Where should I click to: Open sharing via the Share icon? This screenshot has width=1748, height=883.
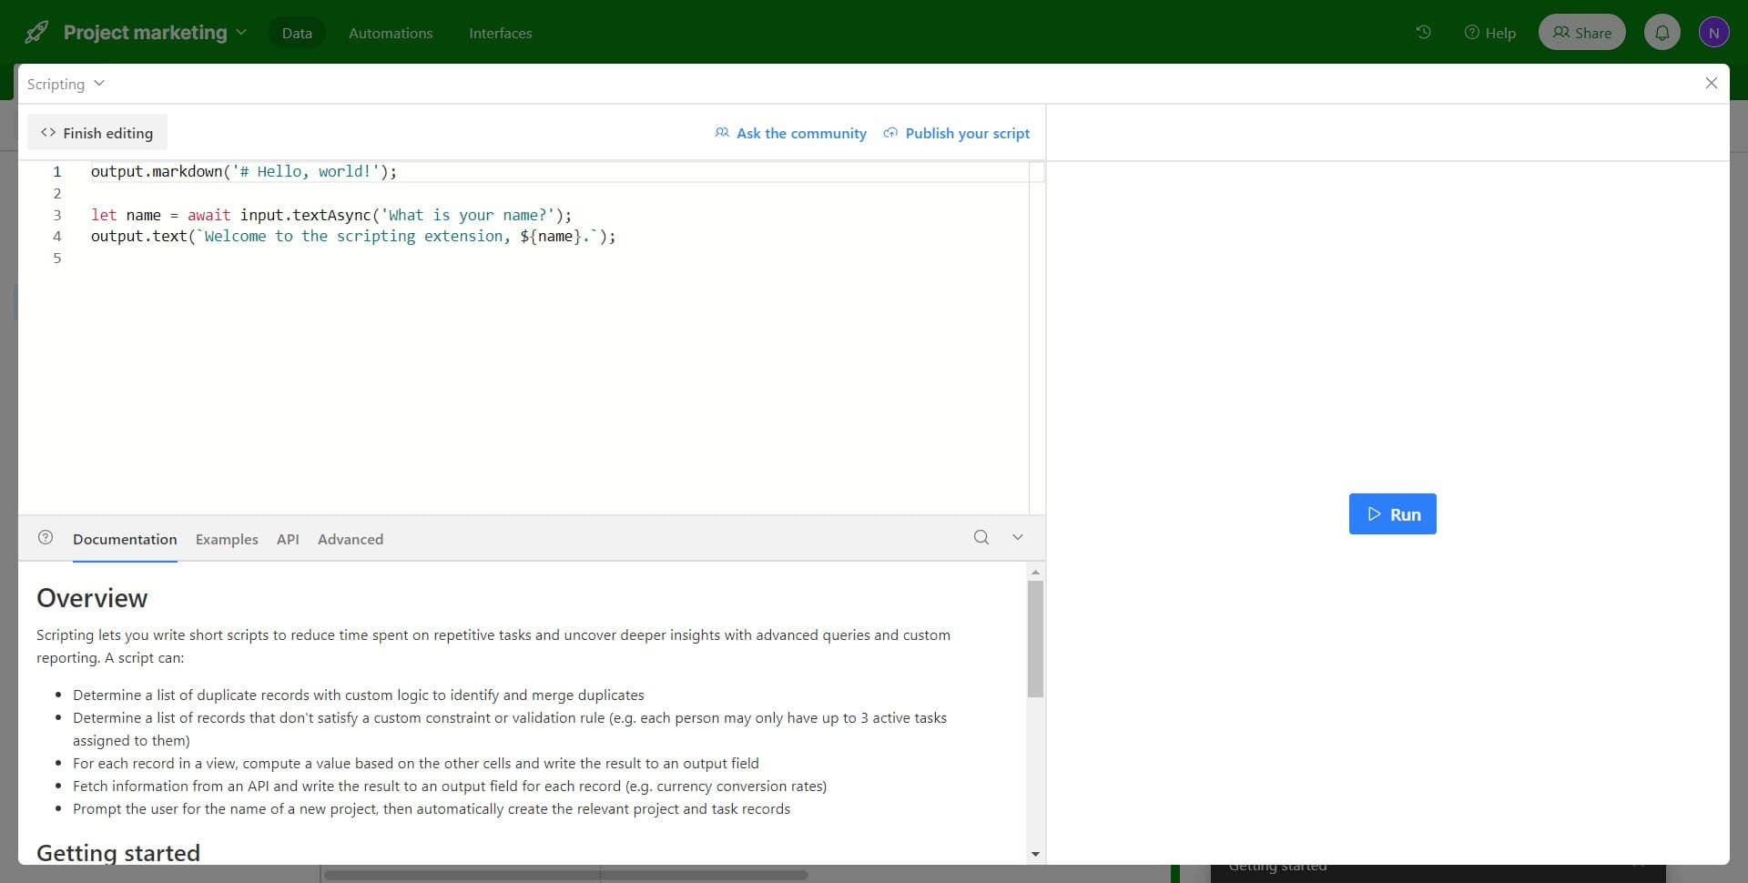pos(1559,31)
